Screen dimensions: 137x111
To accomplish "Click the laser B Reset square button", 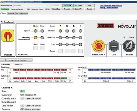I will [x=67, y=51].
